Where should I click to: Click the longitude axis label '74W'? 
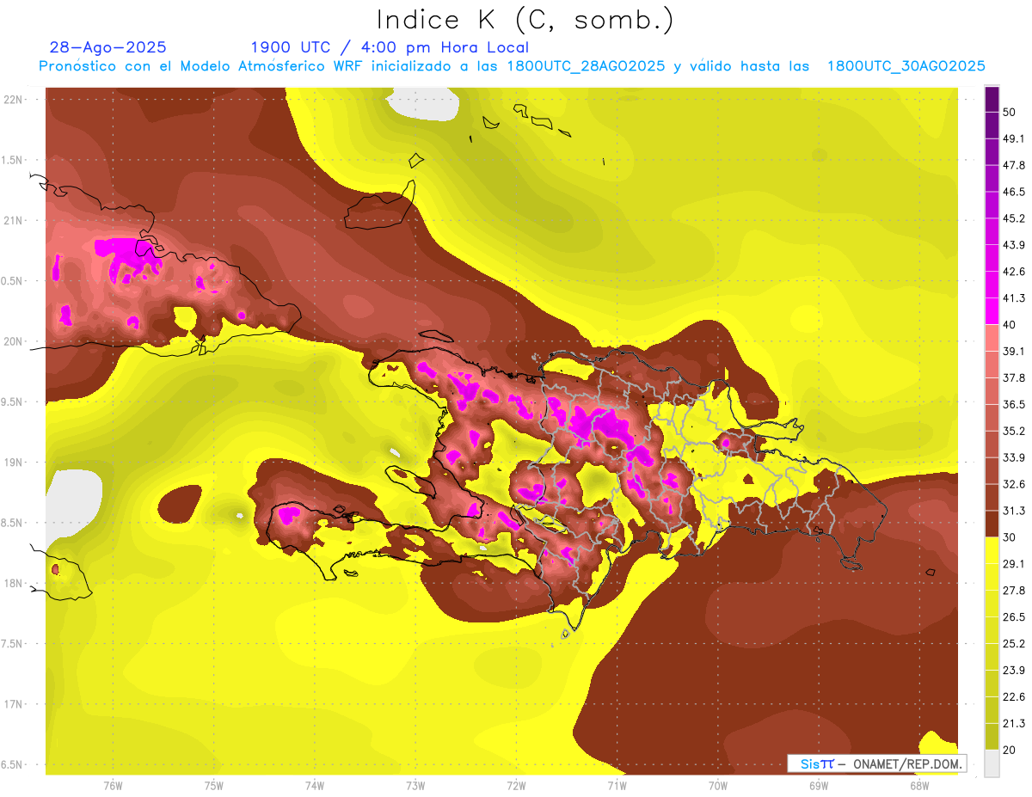(315, 785)
